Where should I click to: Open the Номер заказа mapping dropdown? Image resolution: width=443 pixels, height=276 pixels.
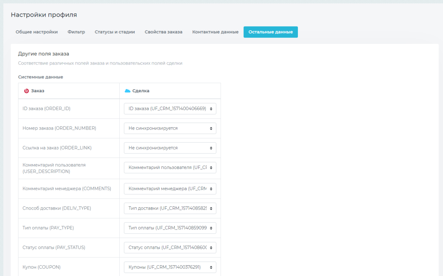coord(170,128)
